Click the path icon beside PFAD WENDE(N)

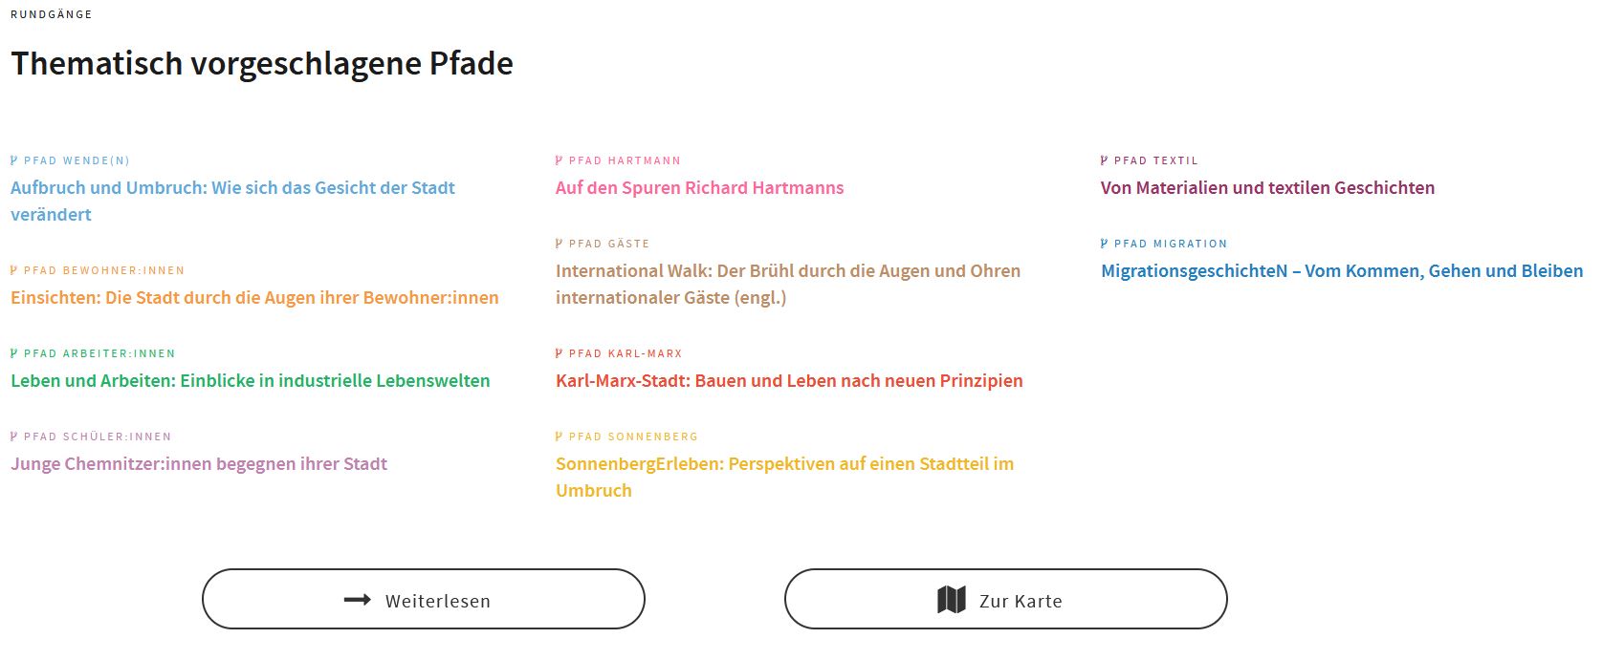coord(14,160)
